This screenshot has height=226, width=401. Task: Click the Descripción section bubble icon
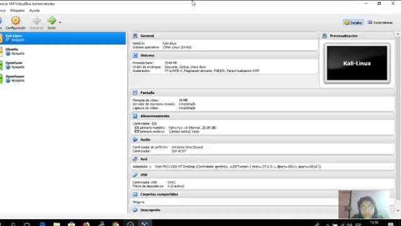click(x=135, y=210)
